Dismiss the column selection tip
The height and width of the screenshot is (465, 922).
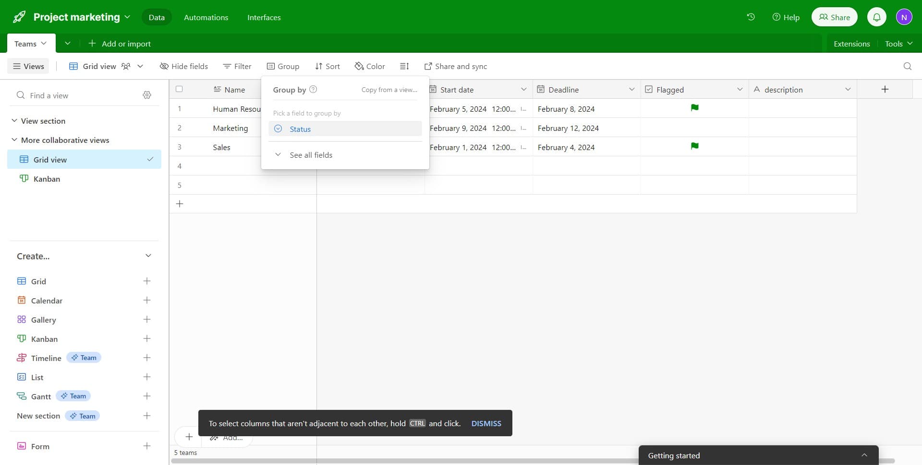pyautogui.click(x=486, y=423)
